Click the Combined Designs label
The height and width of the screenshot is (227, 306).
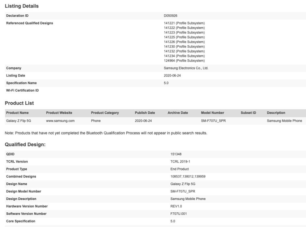(21, 177)
